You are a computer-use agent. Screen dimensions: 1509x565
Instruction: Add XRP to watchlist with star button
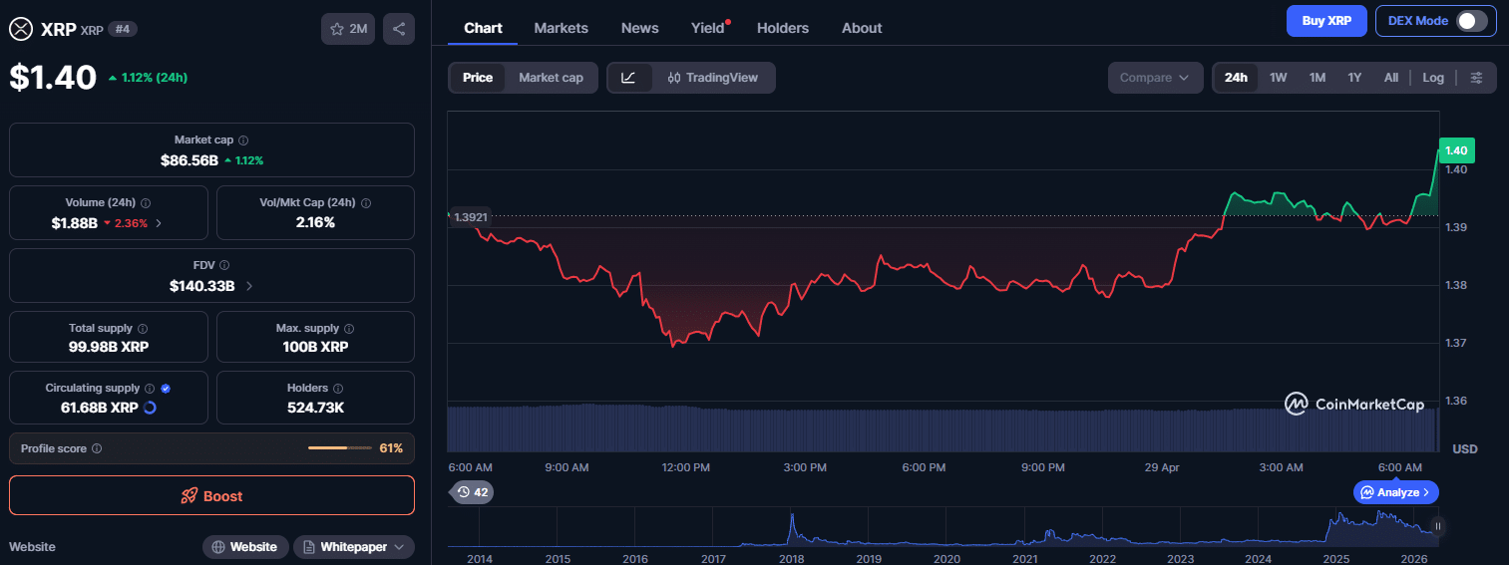tap(348, 29)
